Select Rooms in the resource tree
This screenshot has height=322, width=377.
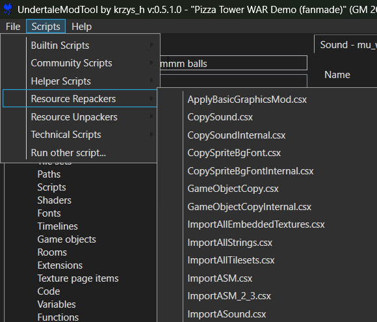(52, 252)
